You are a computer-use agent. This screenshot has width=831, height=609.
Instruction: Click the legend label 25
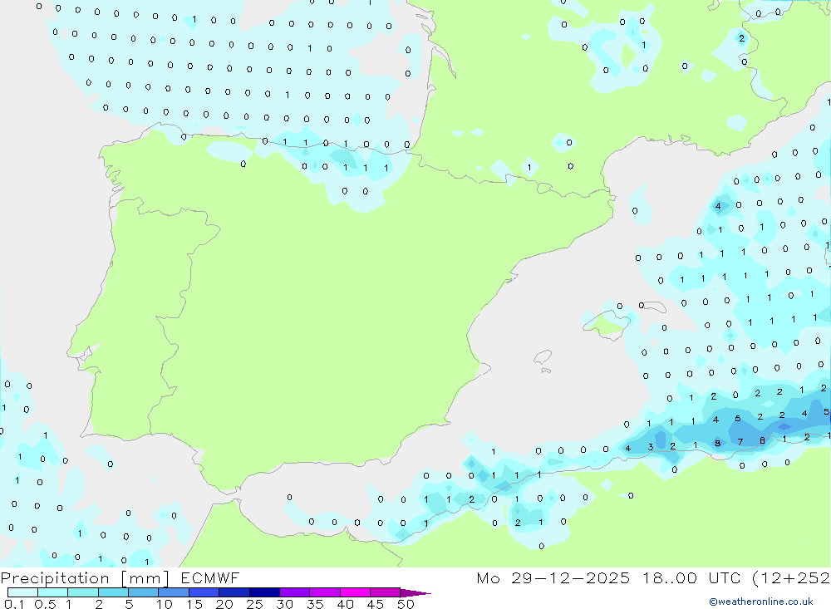pos(255,604)
